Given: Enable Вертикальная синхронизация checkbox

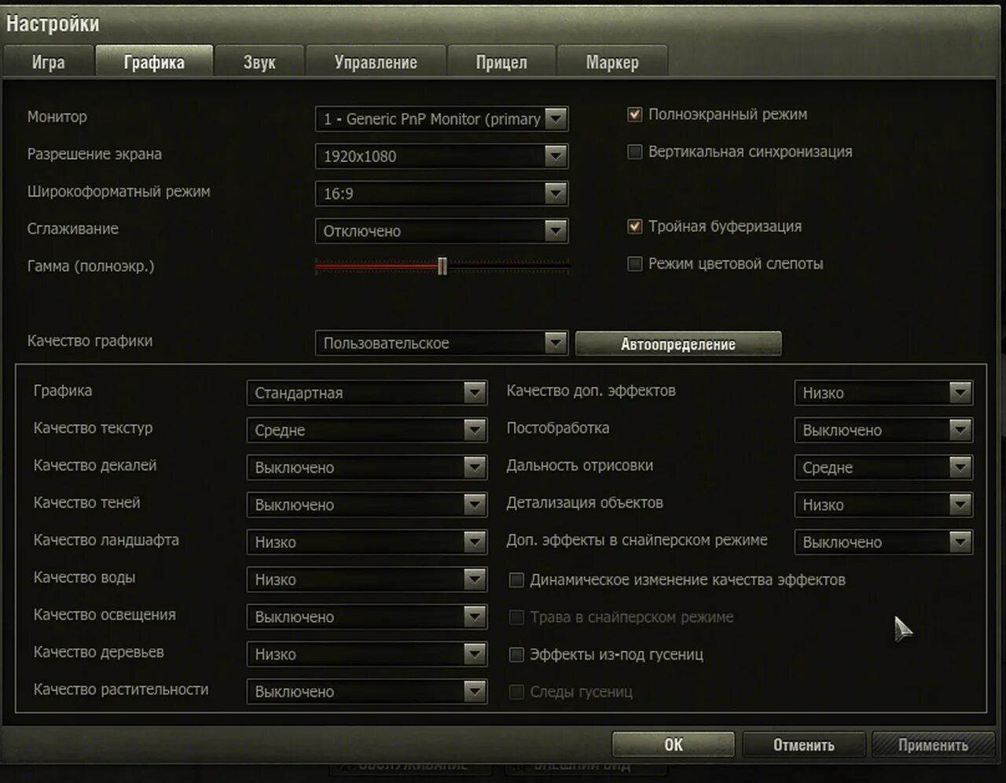Looking at the screenshot, I should [x=635, y=152].
